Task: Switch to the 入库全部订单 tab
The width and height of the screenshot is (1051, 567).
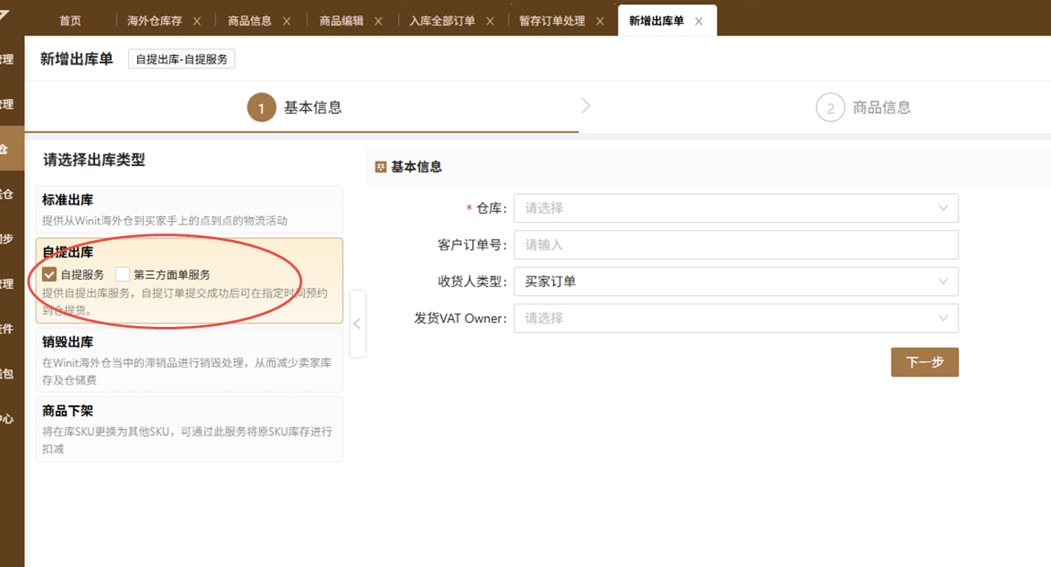Action: click(x=442, y=21)
